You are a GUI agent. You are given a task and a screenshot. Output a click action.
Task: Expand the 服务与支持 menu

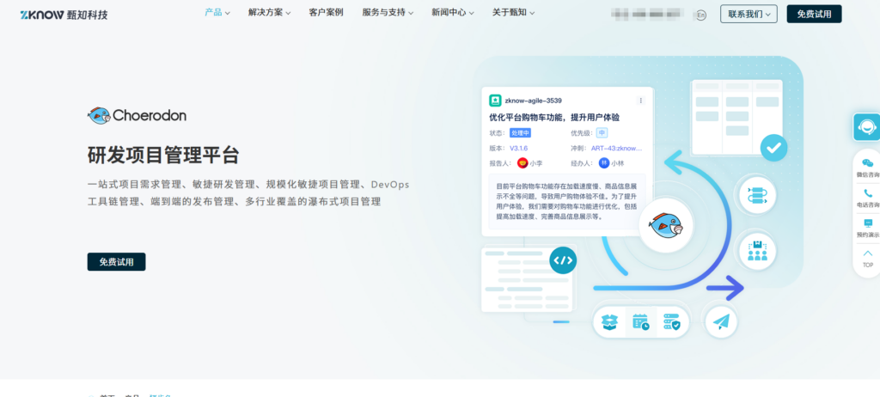click(388, 12)
